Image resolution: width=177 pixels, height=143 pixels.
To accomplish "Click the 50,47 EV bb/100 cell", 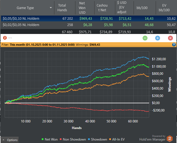I will click(x=171, y=25).
